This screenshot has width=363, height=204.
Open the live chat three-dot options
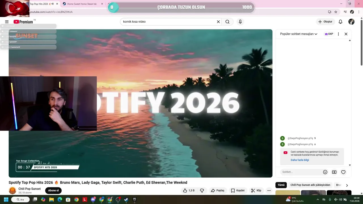click(338, 34)
